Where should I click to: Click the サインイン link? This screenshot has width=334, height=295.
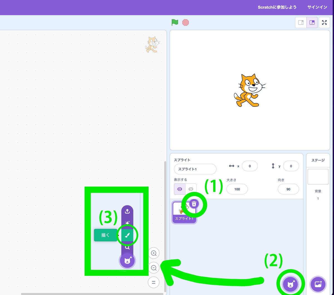[x=317, y=7]
